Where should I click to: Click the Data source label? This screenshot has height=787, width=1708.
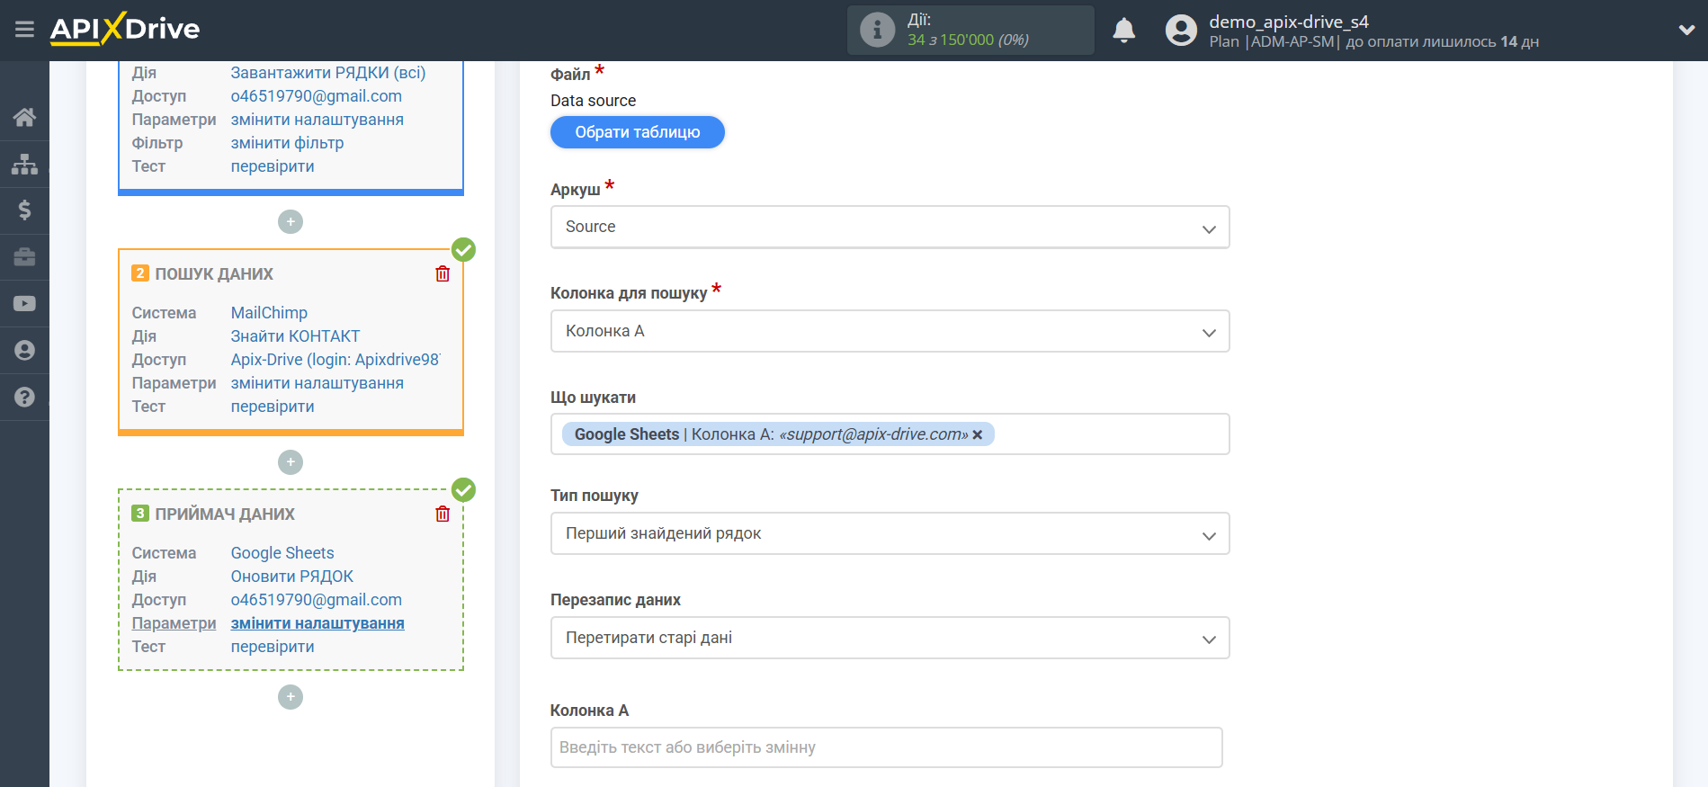(593, 101)
